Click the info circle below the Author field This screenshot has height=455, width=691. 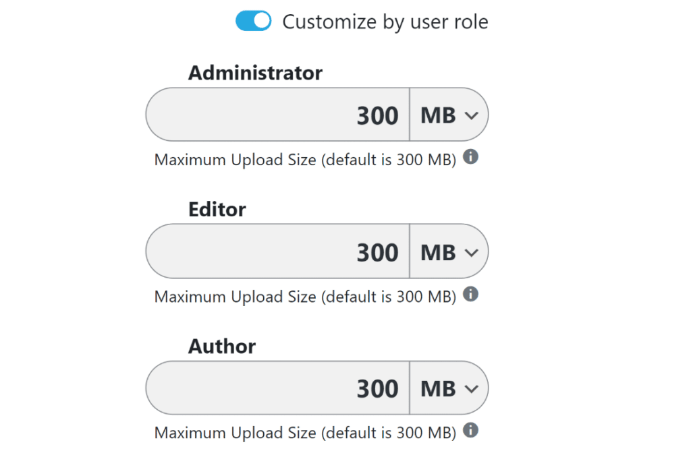(471, 431)
